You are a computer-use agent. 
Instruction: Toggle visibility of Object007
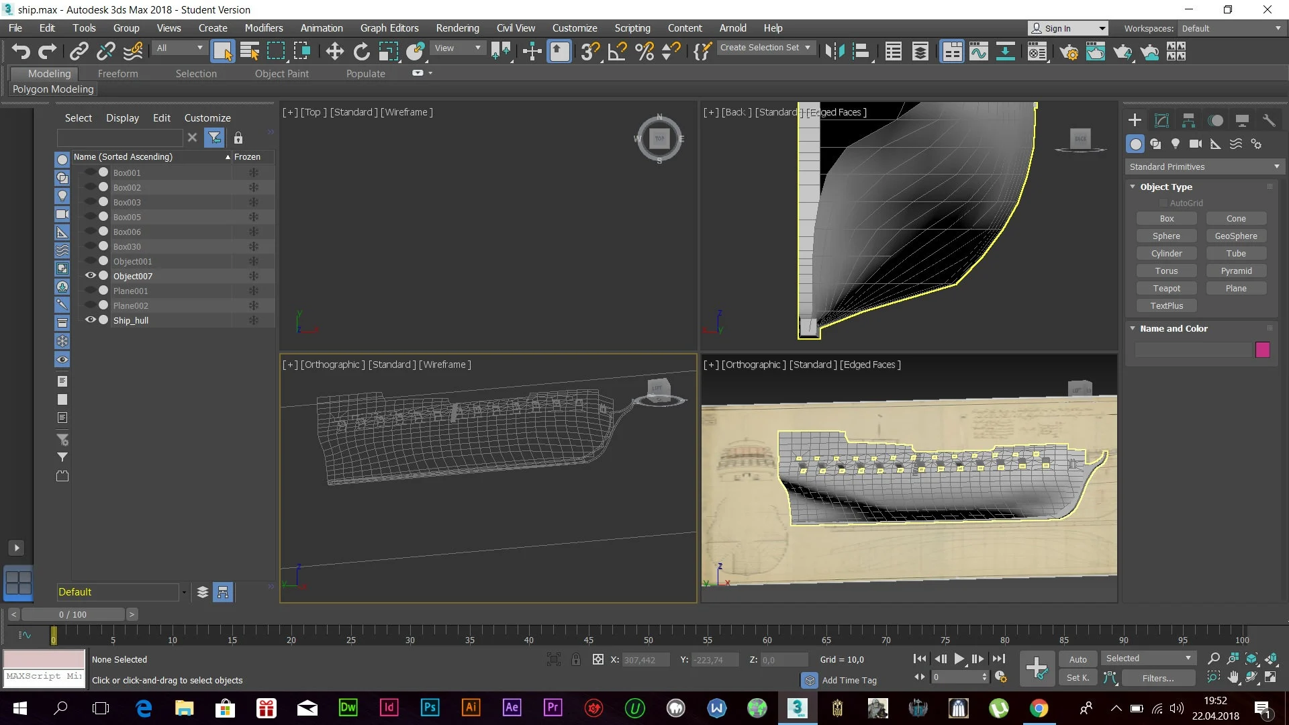90,275
